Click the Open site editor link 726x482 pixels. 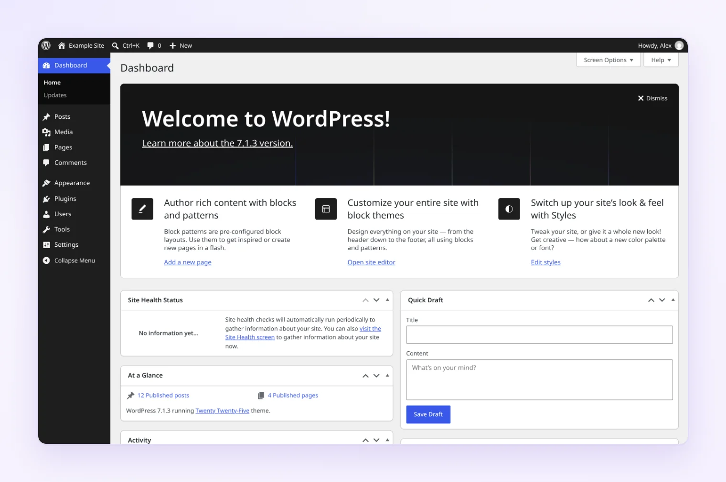coord(371,262)
